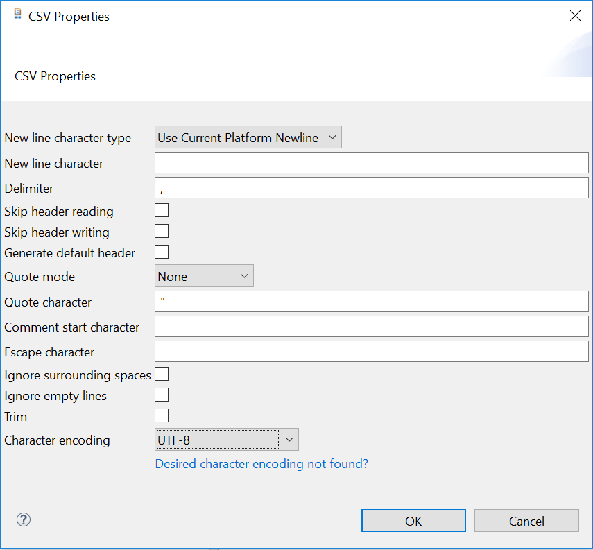593x550 pixels.
Task: Focus the Delimiter input field
Action: click(x=371, y=188)
